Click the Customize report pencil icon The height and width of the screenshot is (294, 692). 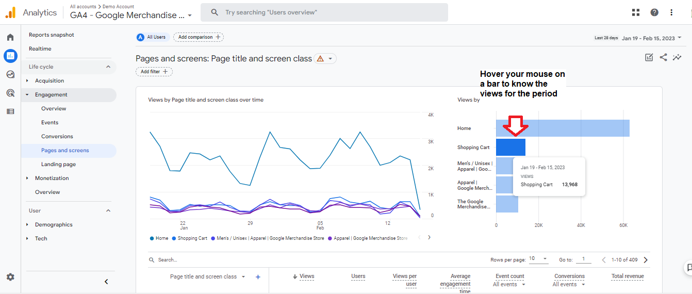click(x=649, y=57)
